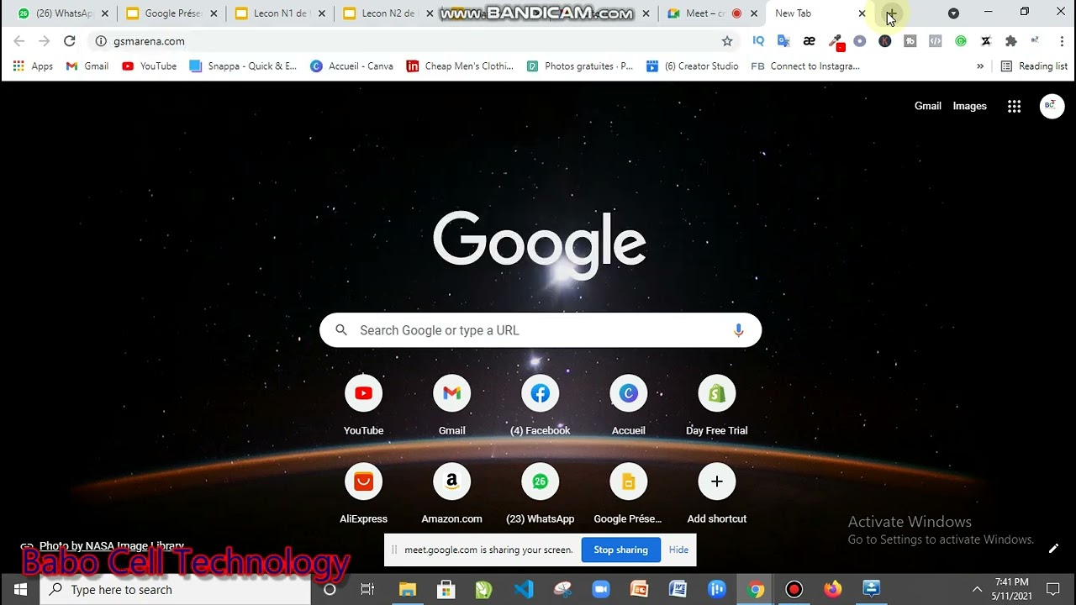Open File Explorer from the taskbar

(408, 589)
